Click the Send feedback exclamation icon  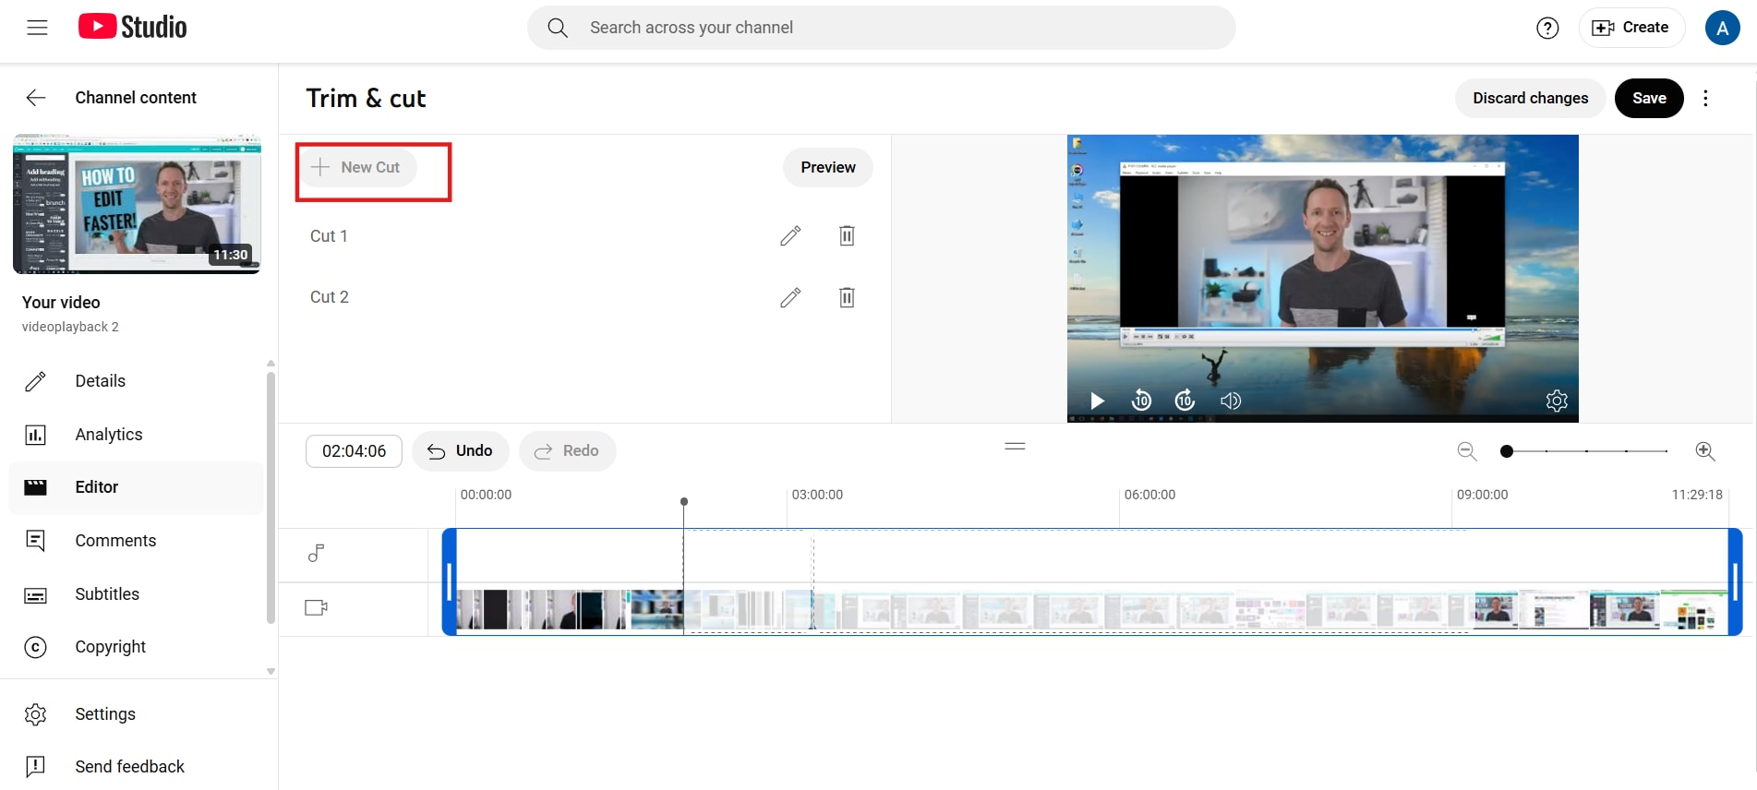pyautogui.click(x=35, y=767)
